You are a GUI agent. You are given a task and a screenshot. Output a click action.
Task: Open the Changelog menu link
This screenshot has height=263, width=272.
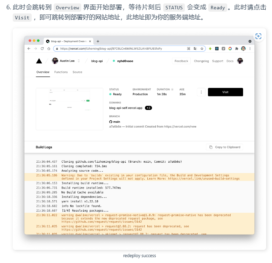coord(201,61)
